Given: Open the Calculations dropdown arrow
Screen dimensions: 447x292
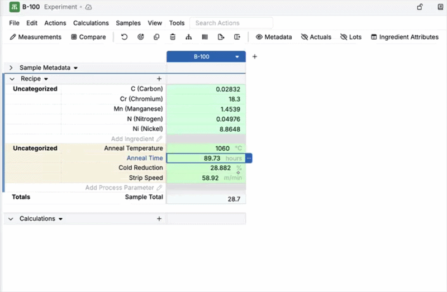Looking at the screenshot, I should pyautogui.click(x=60, y=219).
